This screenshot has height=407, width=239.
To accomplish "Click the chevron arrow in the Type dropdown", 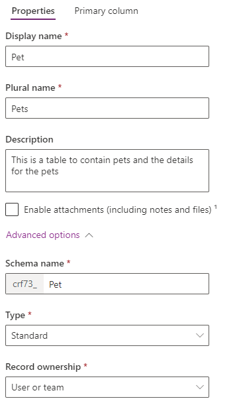I will 199,335.
